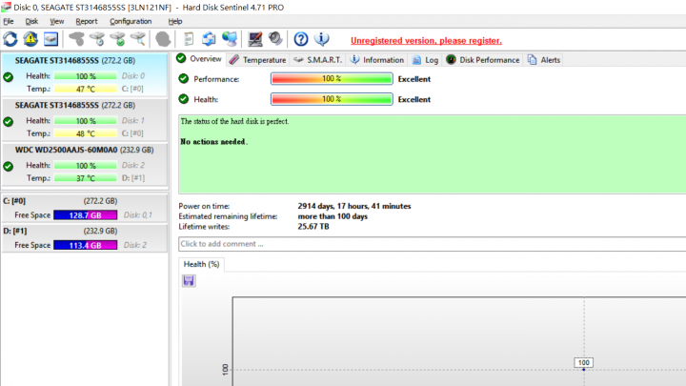
Task: Open the File menu
Action: tap(9, 21)
